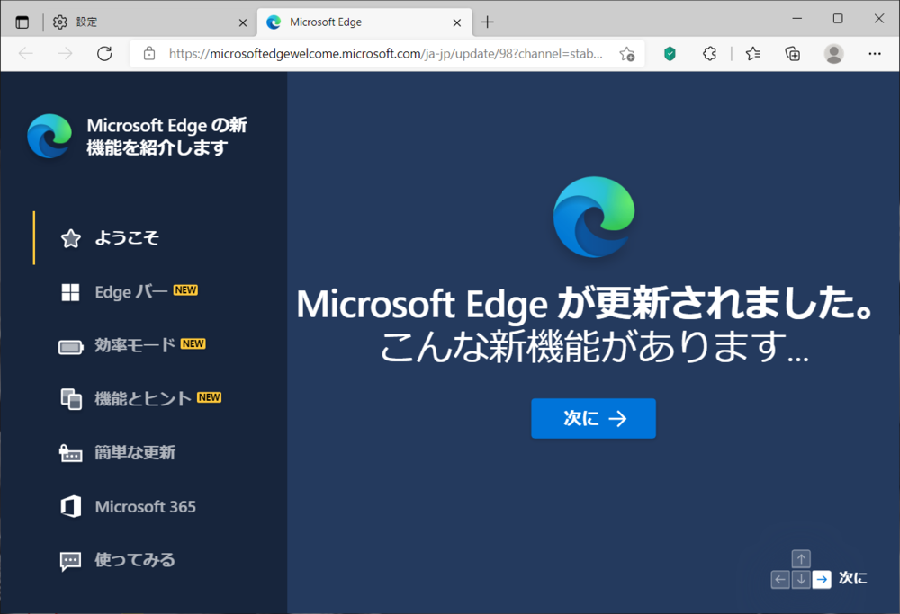The width and height of the screenshot is (900, 614).
Task: Open the Settings and more menu (…)
Action: point(874,53)
